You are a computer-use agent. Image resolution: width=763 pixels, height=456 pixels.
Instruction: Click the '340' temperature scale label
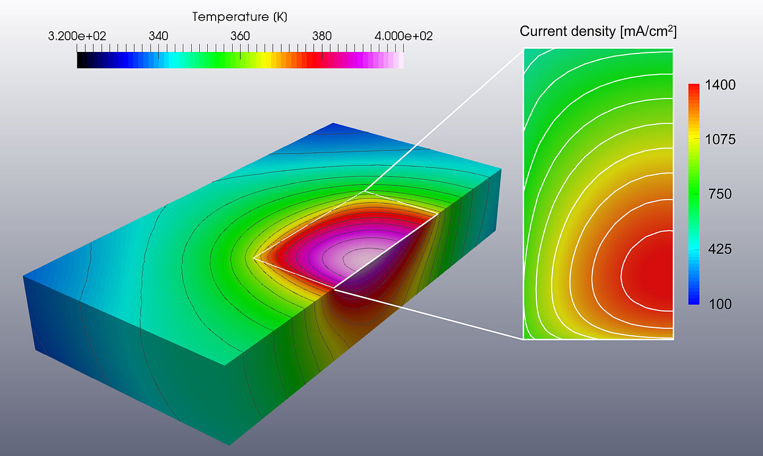pyautogui.click(x=158, y=36)
